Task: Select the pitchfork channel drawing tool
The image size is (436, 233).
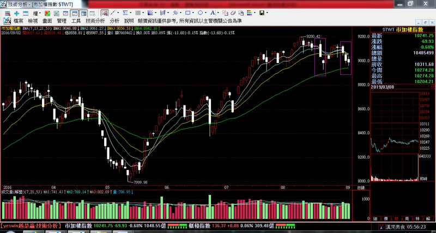Action: pyautogui.click(x=163, y=12)
